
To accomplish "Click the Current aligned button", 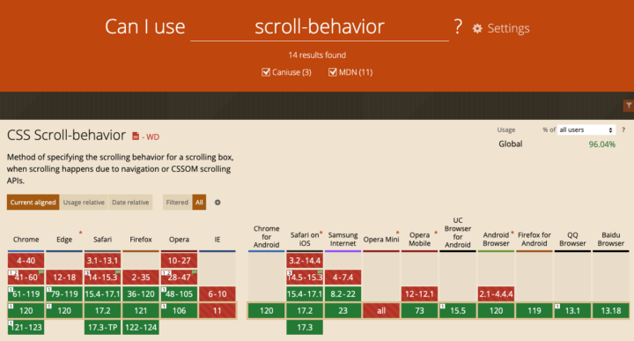I will pyautogui.click(x=33, y=203).
